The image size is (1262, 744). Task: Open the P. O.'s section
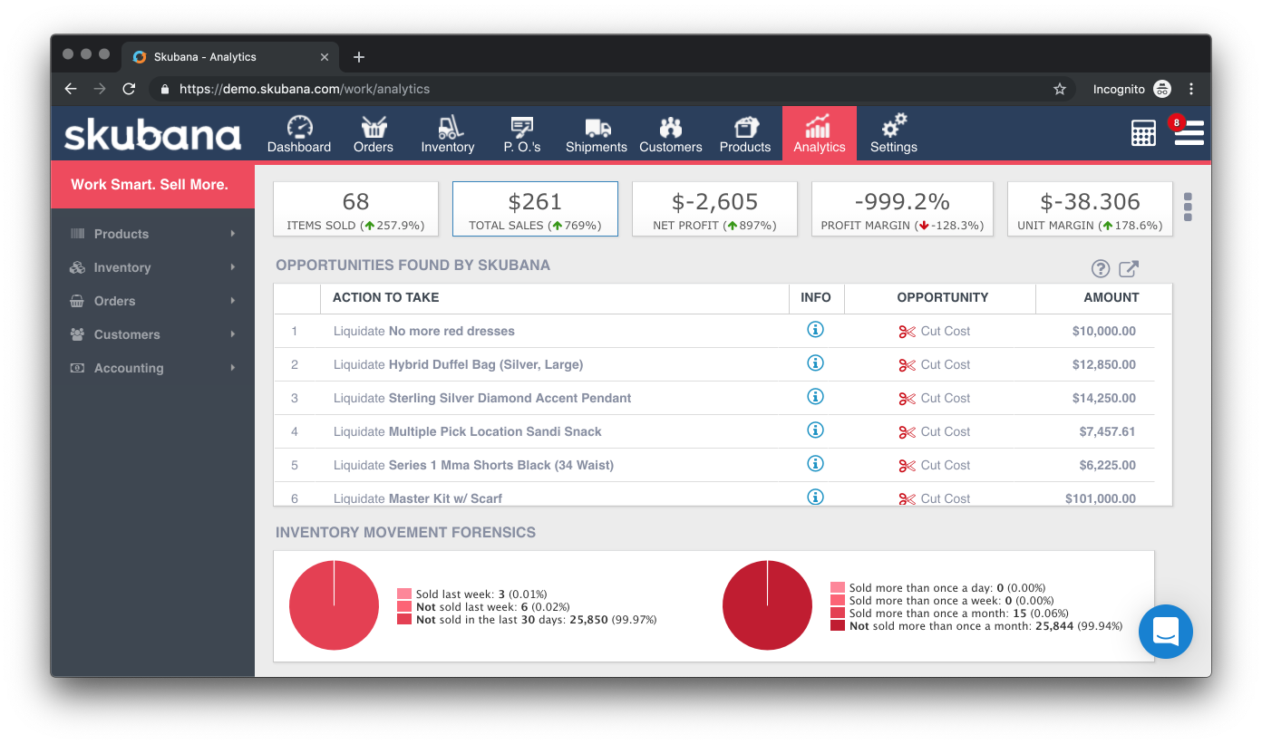[x=522, y=134]
